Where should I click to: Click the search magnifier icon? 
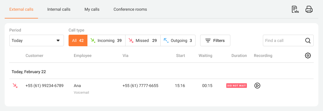coord(308,41)
